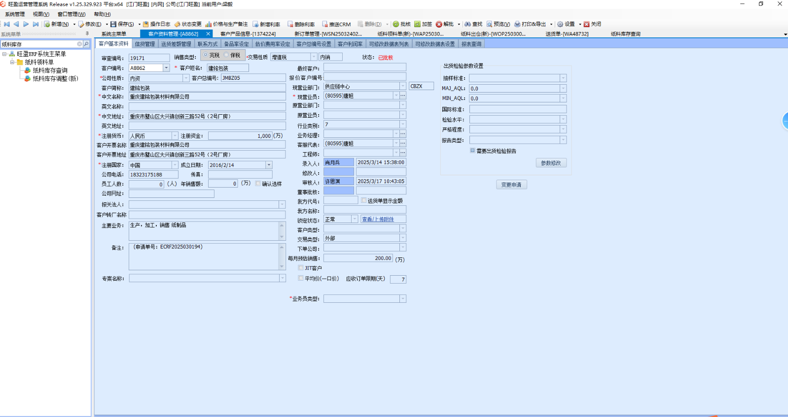Open the 交易性质 dropdown
The width and height of the screenshot is (788, 417).
coord(314,57)
